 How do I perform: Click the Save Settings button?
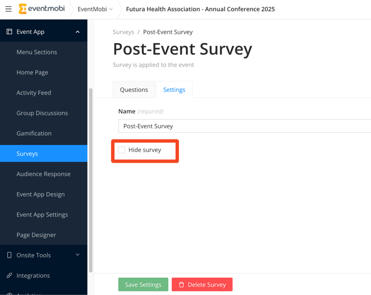pyautogui.click(x=143, y=284)
